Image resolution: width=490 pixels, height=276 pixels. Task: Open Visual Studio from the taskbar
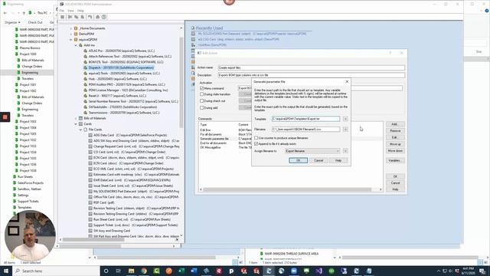click(318, 271)
